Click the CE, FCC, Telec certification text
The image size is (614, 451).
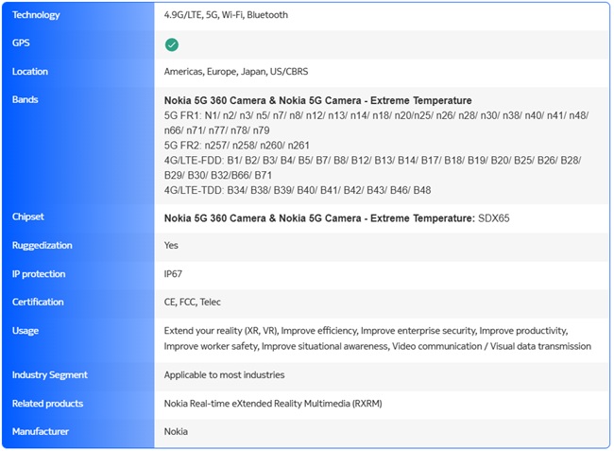[x=193, y=303]
